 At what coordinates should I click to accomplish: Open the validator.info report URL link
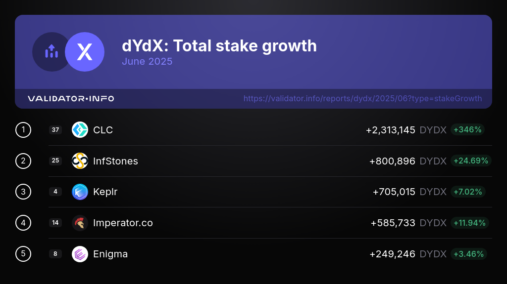(x=362, y=98)
